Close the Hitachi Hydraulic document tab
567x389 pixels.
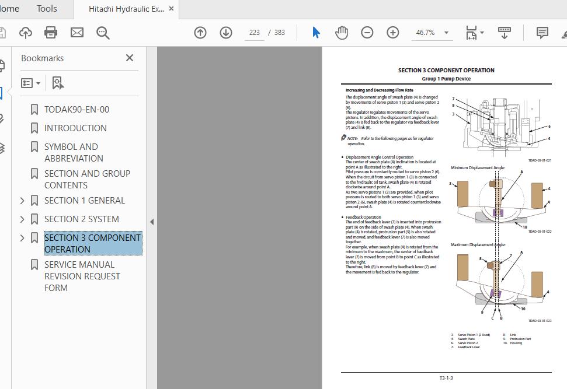point(172,9)
